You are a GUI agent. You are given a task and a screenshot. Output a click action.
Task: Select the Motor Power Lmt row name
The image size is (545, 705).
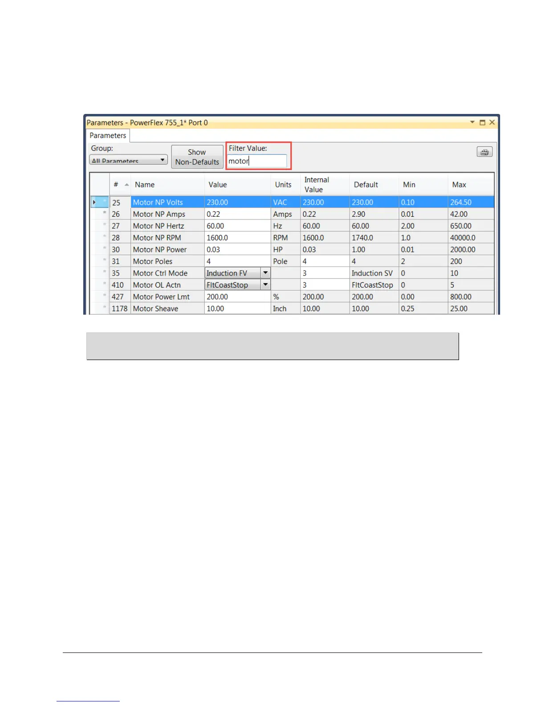coord(161,297)
